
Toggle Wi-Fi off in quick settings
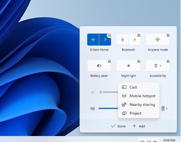(x=93, y=40)
